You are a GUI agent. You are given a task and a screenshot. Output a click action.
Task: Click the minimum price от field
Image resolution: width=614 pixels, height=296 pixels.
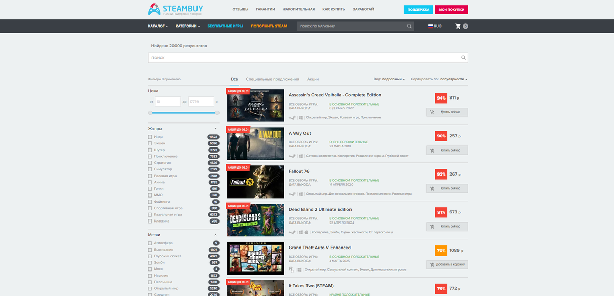pyautogui.click(x=167, y=102)
